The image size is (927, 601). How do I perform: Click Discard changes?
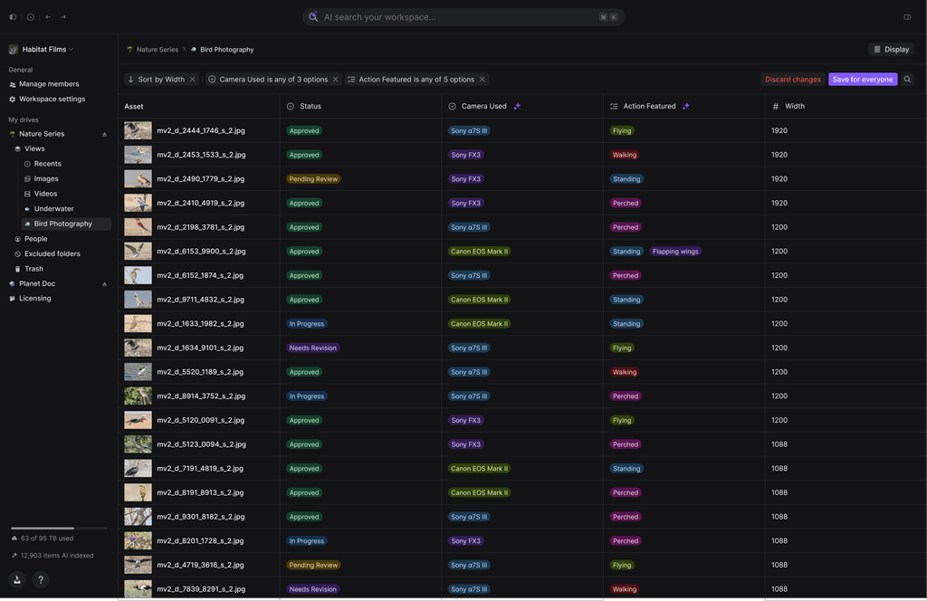coord(792,79)
